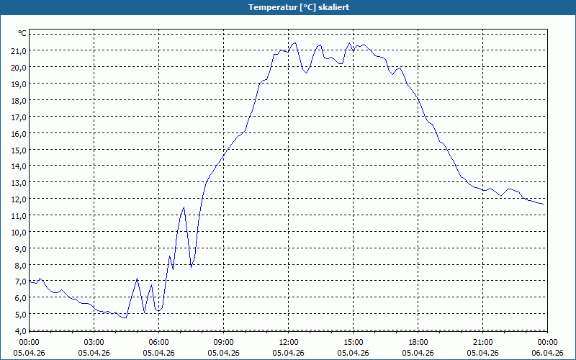
Task: Click the curve's end point before midnight
Action: 543,204
